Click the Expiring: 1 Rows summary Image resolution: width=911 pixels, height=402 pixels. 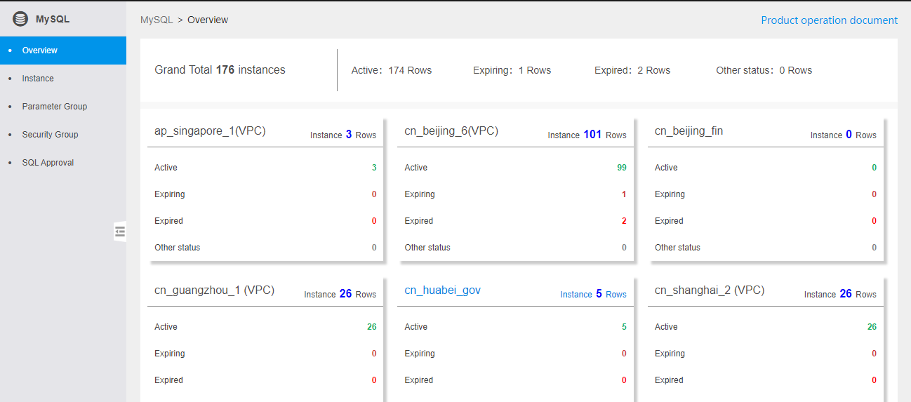tap(512, 70)
